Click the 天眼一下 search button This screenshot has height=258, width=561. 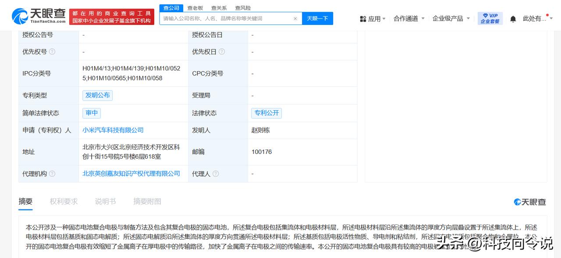(x=317, y=18)
